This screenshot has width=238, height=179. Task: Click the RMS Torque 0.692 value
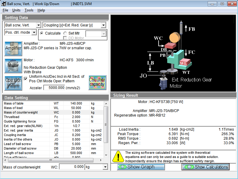point(173,138)
